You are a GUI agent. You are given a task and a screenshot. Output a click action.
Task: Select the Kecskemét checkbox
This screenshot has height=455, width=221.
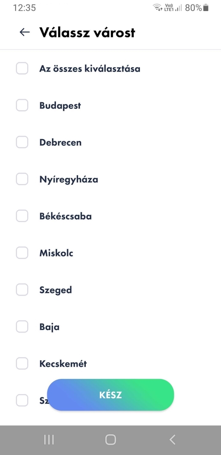point(22,364)
